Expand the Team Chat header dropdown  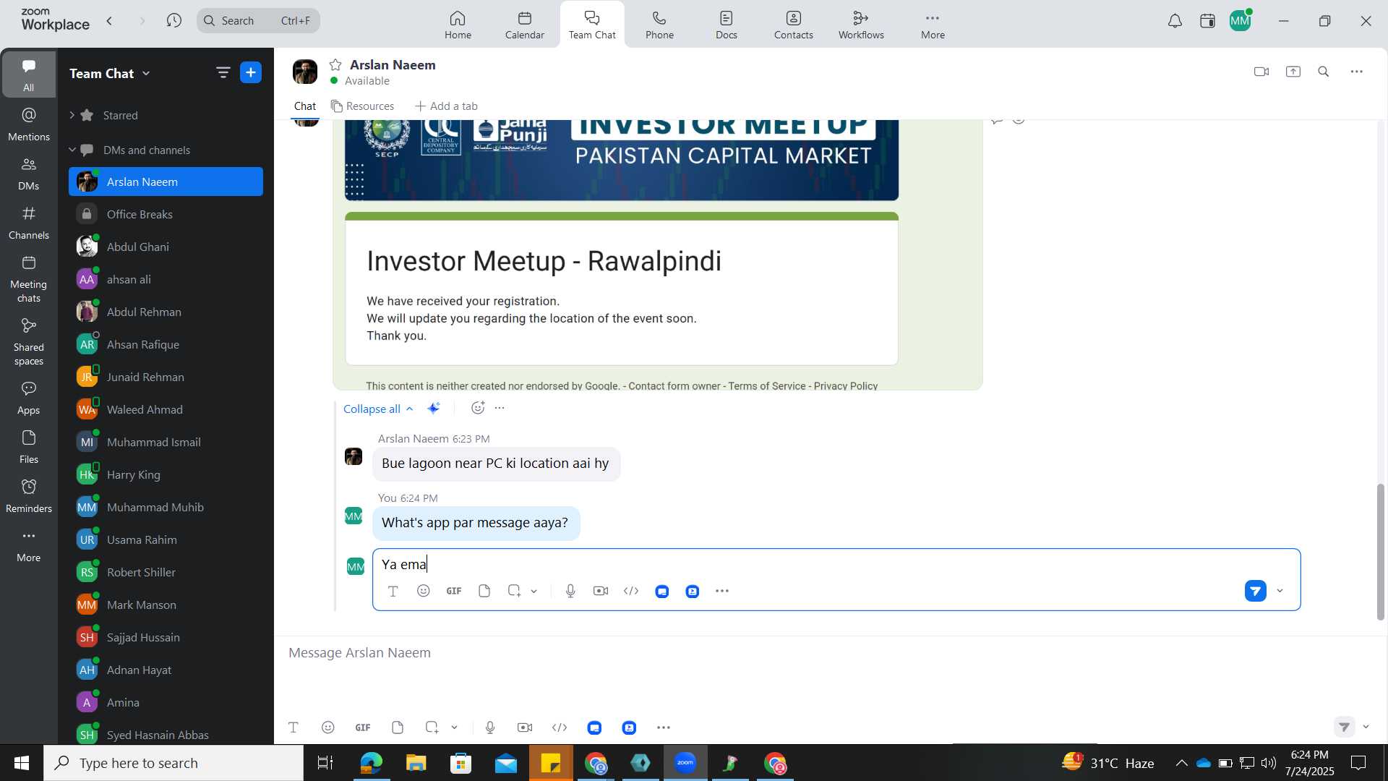(146, 73)
